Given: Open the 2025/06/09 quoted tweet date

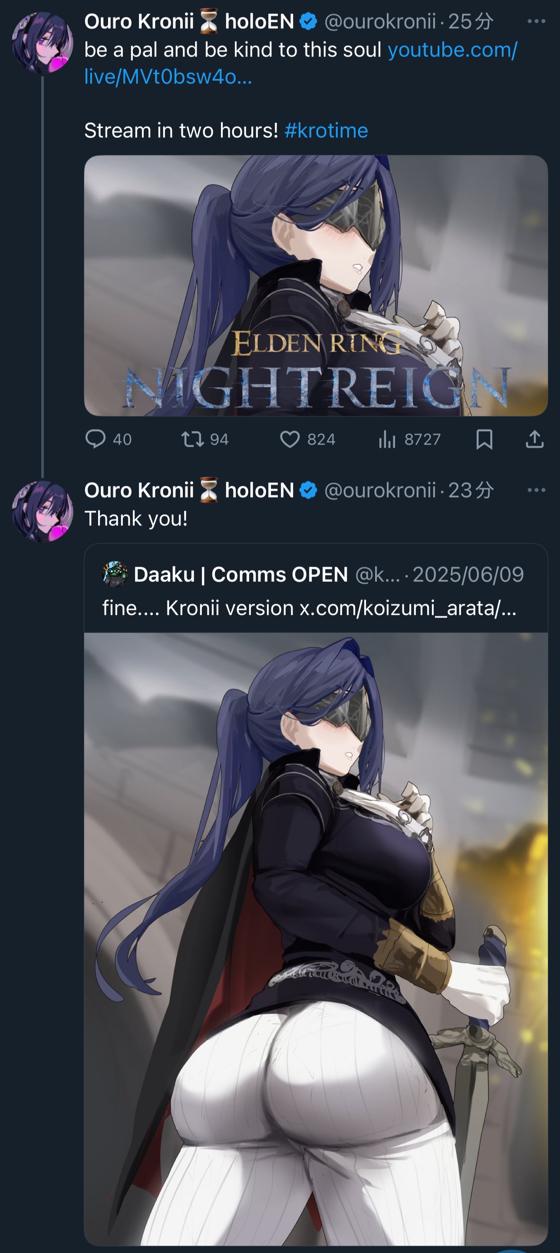Looking at the screenshot, I should point(468,574).
